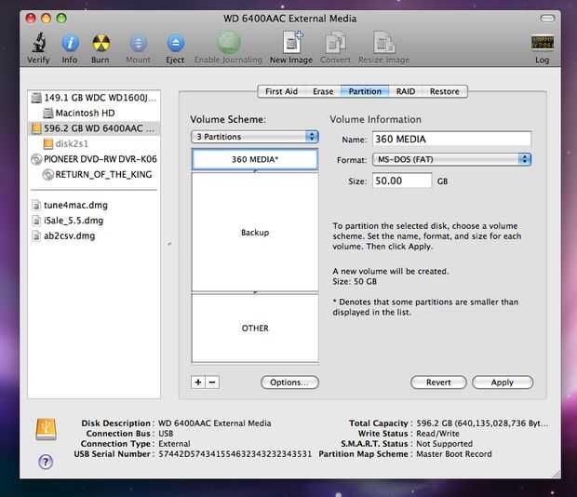Viewport: 577px width, 497px height.
Task: Select the 149.1 GB WDC drive
Action: tap(94, 98)
